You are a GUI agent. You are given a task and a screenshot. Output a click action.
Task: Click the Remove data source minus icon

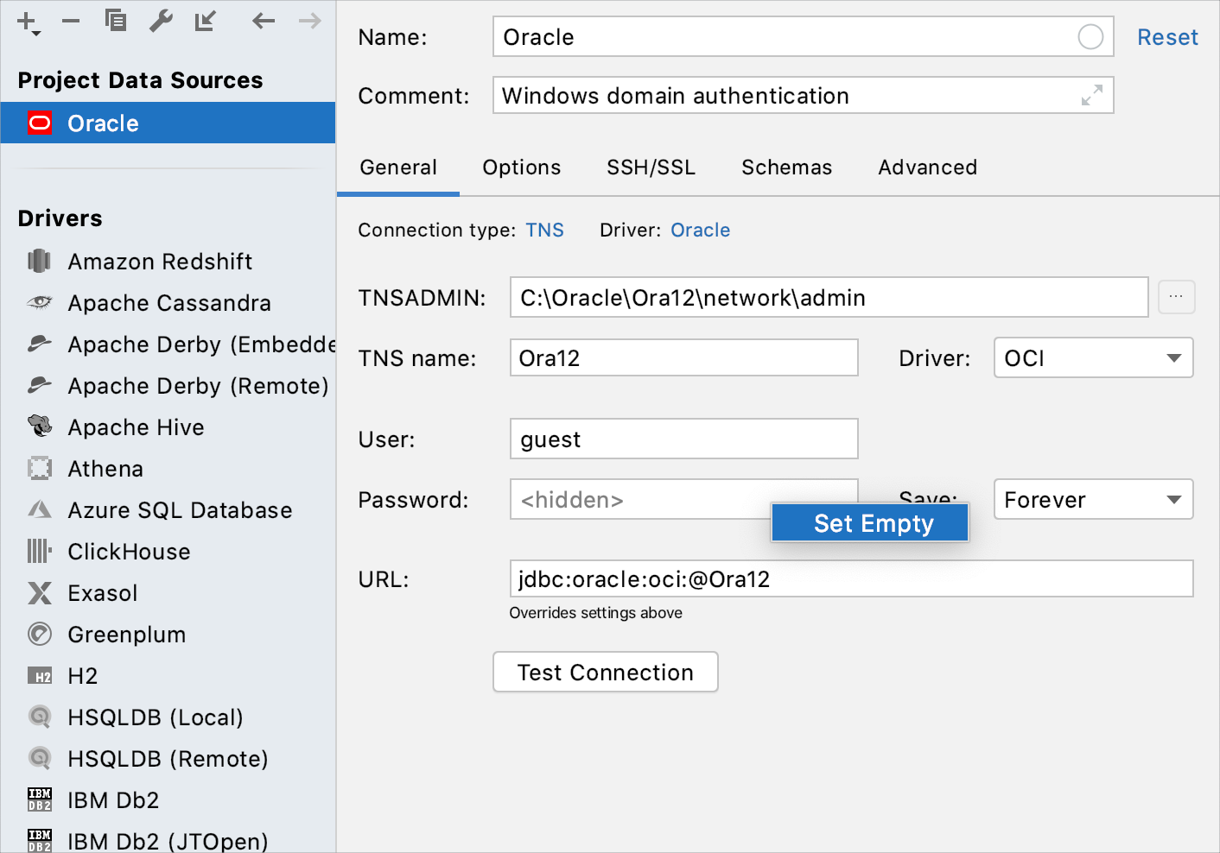(71, 21)
